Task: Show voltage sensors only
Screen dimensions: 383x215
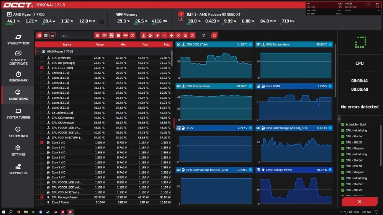Action: pos(151,36)
